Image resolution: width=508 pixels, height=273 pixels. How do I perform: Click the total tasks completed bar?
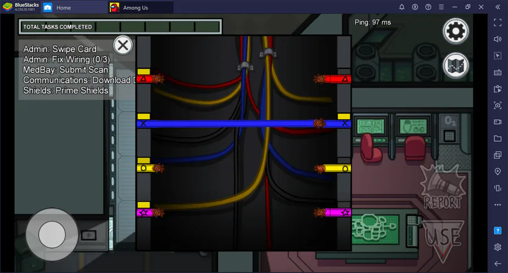120,27
